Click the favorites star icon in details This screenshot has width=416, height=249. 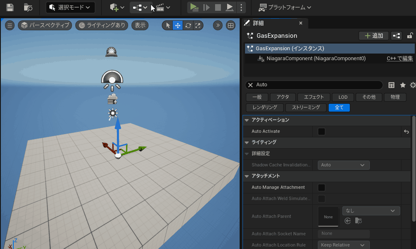pyautogui.click(x=403, y=85)
